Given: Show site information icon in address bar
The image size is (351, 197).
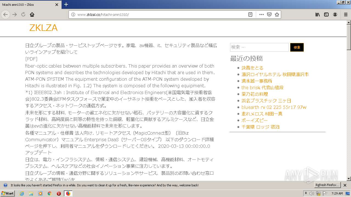Looking at the screenshot, I should coord(73,15).
